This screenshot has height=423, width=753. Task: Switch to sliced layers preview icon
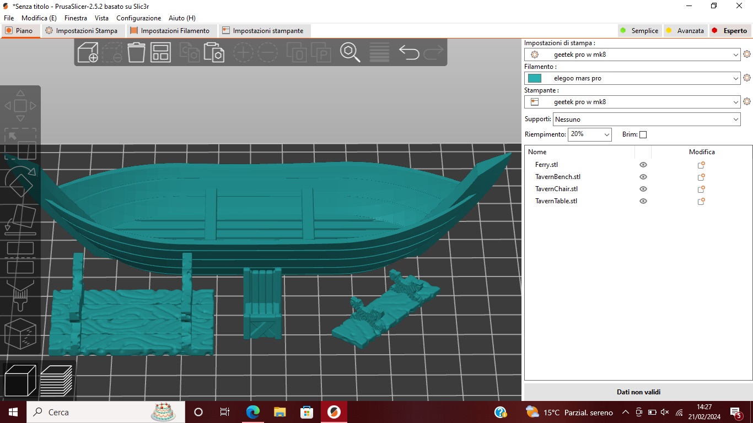point(56,381)
